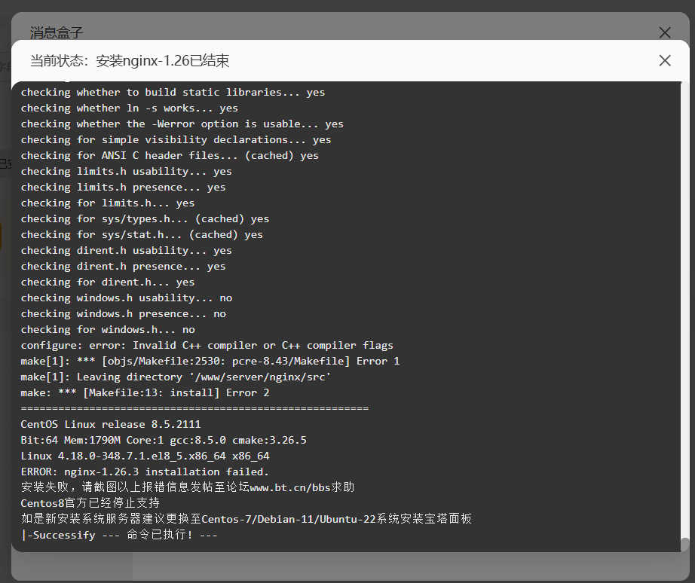Select the make[1] pcre-8.43/Makefile Error 1 line
This screenshot has width=695, height=583.
click(210, 361)
